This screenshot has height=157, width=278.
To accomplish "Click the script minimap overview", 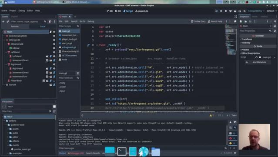I will 231,40.
